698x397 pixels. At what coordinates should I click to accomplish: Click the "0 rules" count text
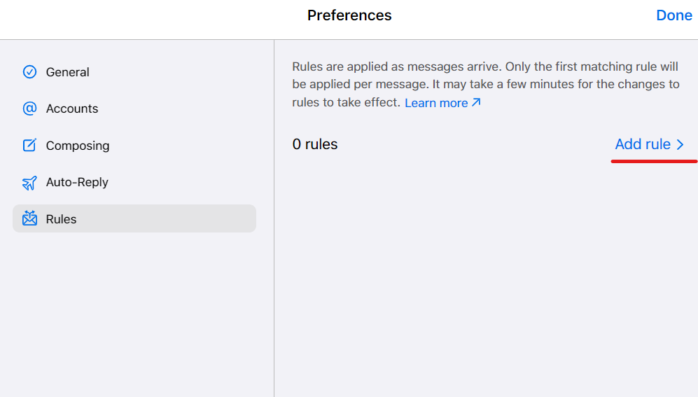click(315, 144)
